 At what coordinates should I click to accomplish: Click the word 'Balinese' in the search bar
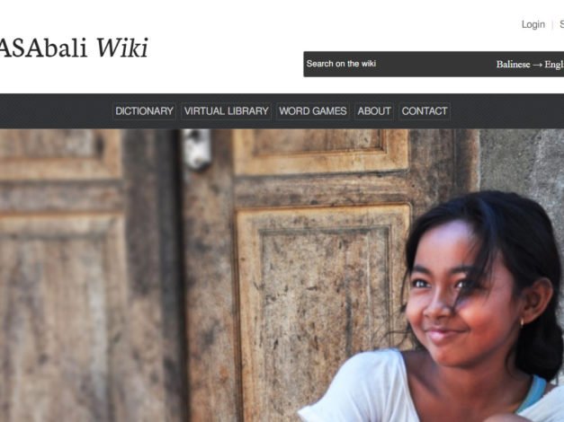point(514,65)
